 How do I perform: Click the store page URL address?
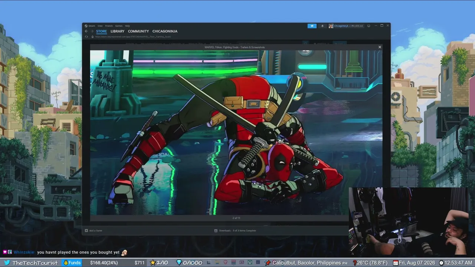[x=133, y=37]
